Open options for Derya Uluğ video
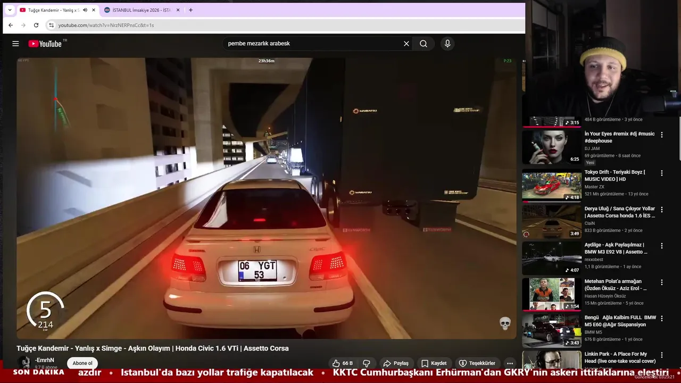The width and height of the screenshot is (681, 383). [662, 210]
